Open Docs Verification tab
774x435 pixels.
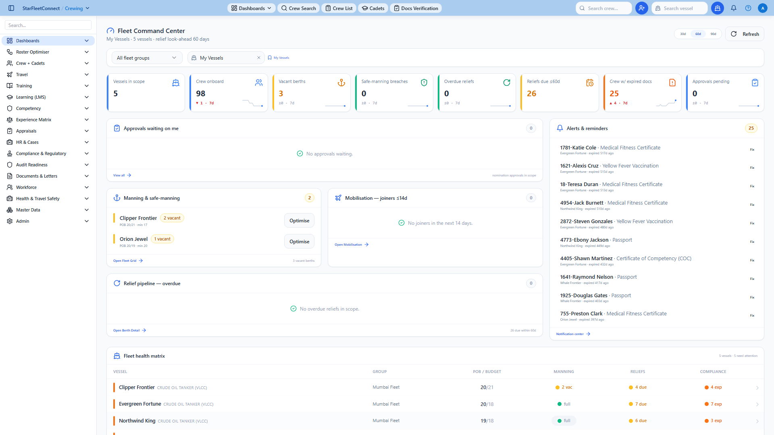[416, 8]
